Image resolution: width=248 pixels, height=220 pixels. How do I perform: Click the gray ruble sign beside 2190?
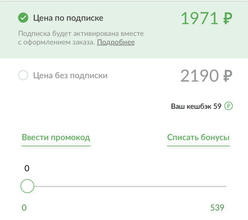pyautogui.click(x=228, y=76)
